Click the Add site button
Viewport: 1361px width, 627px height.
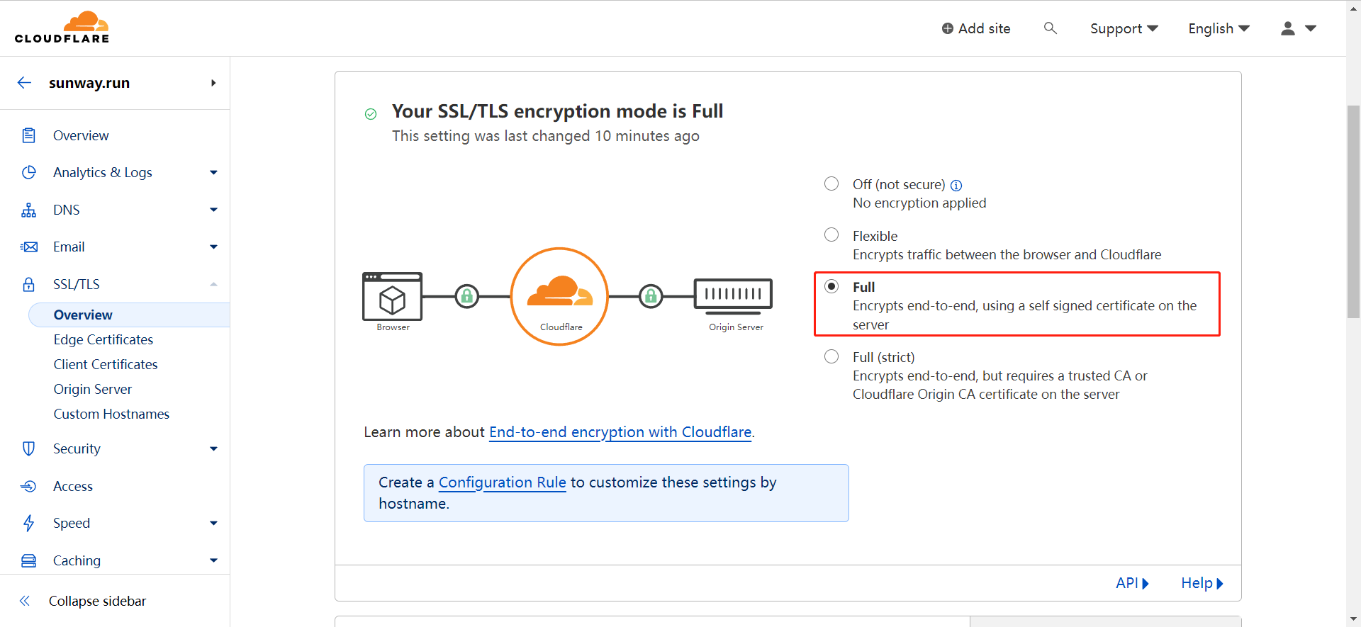976,28
